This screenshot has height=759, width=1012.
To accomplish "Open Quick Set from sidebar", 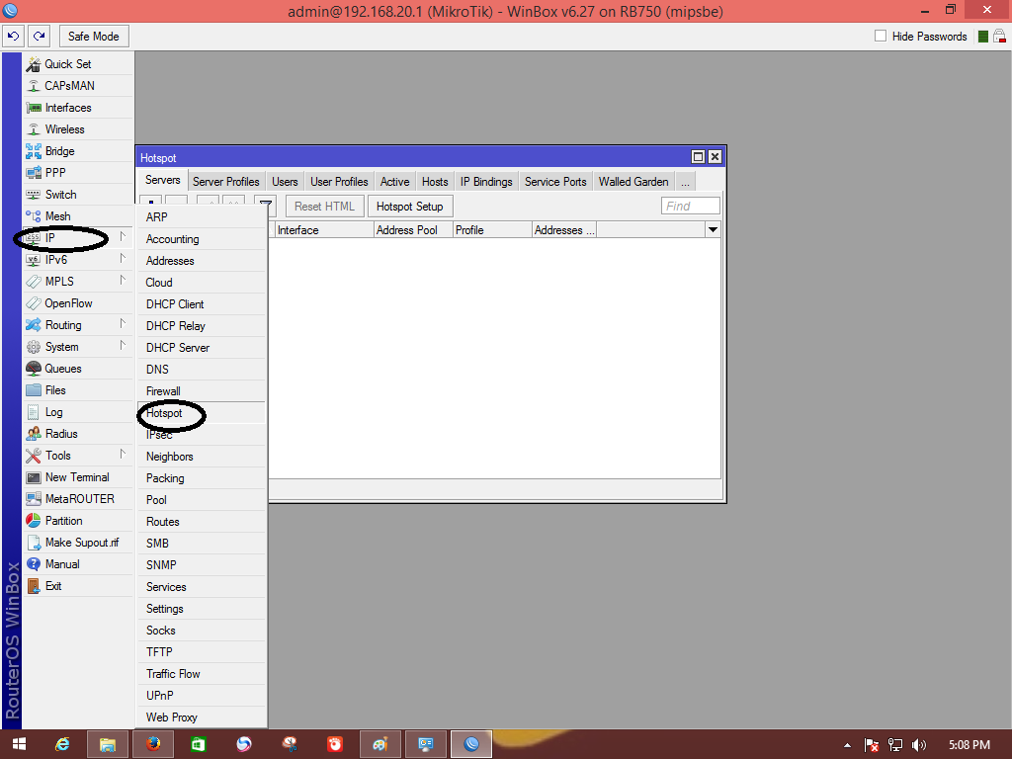I will click(x=68, y=64).
